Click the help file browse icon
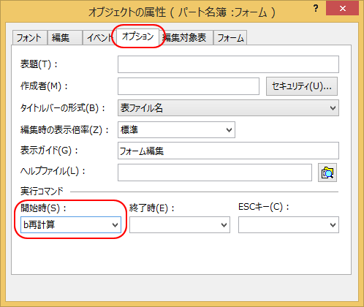The height and width of the screenshot is (307, 364). click(327, 173)
